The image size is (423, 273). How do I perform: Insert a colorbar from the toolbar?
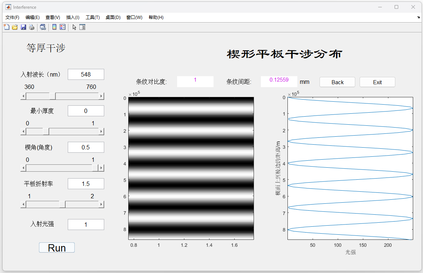click(54, 27)
